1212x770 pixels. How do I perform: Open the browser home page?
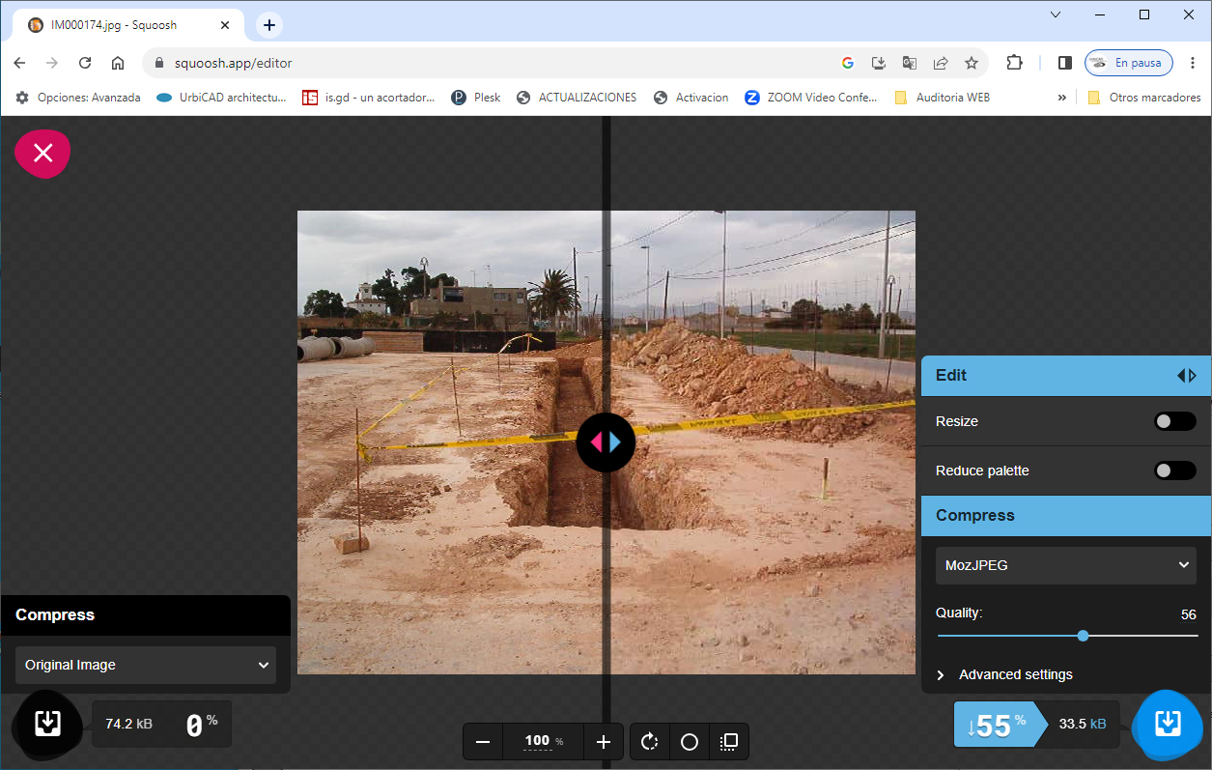(118, 63)
